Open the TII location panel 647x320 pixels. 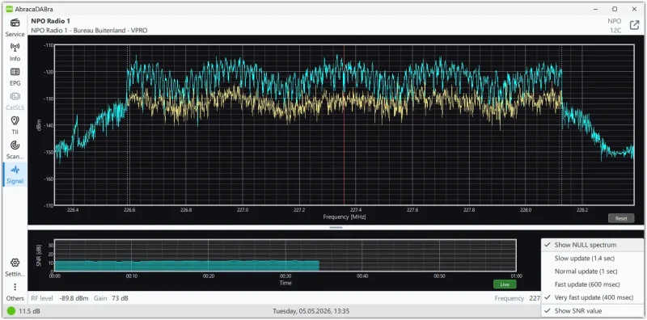15,125
